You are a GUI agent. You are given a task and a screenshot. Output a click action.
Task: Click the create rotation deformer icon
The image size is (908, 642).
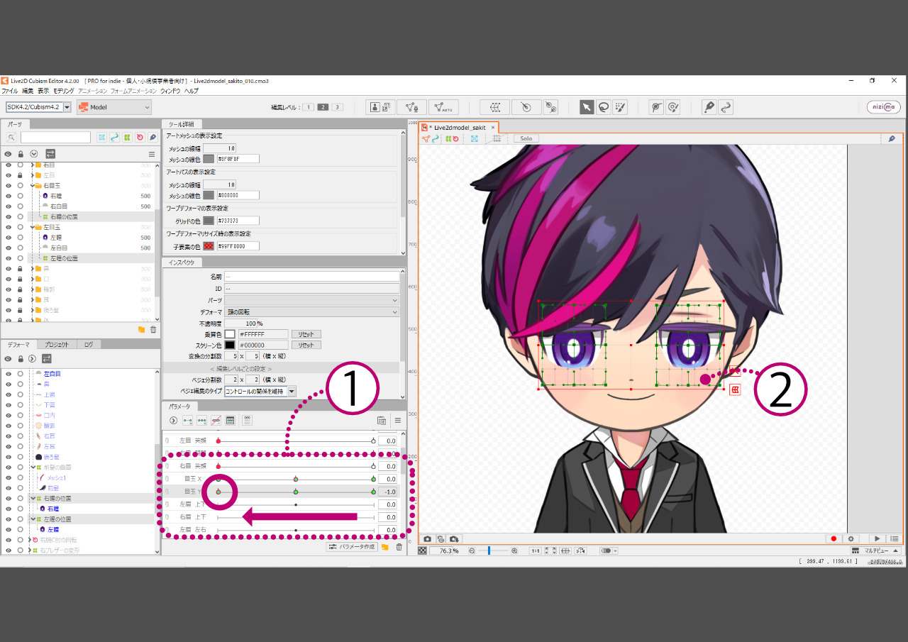[x=526, y=107]
